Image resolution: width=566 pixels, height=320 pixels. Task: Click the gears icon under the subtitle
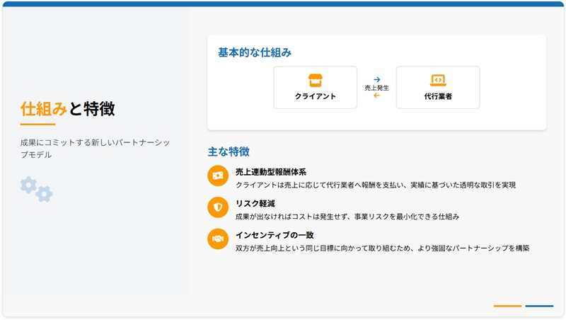(x=37, y=189)
